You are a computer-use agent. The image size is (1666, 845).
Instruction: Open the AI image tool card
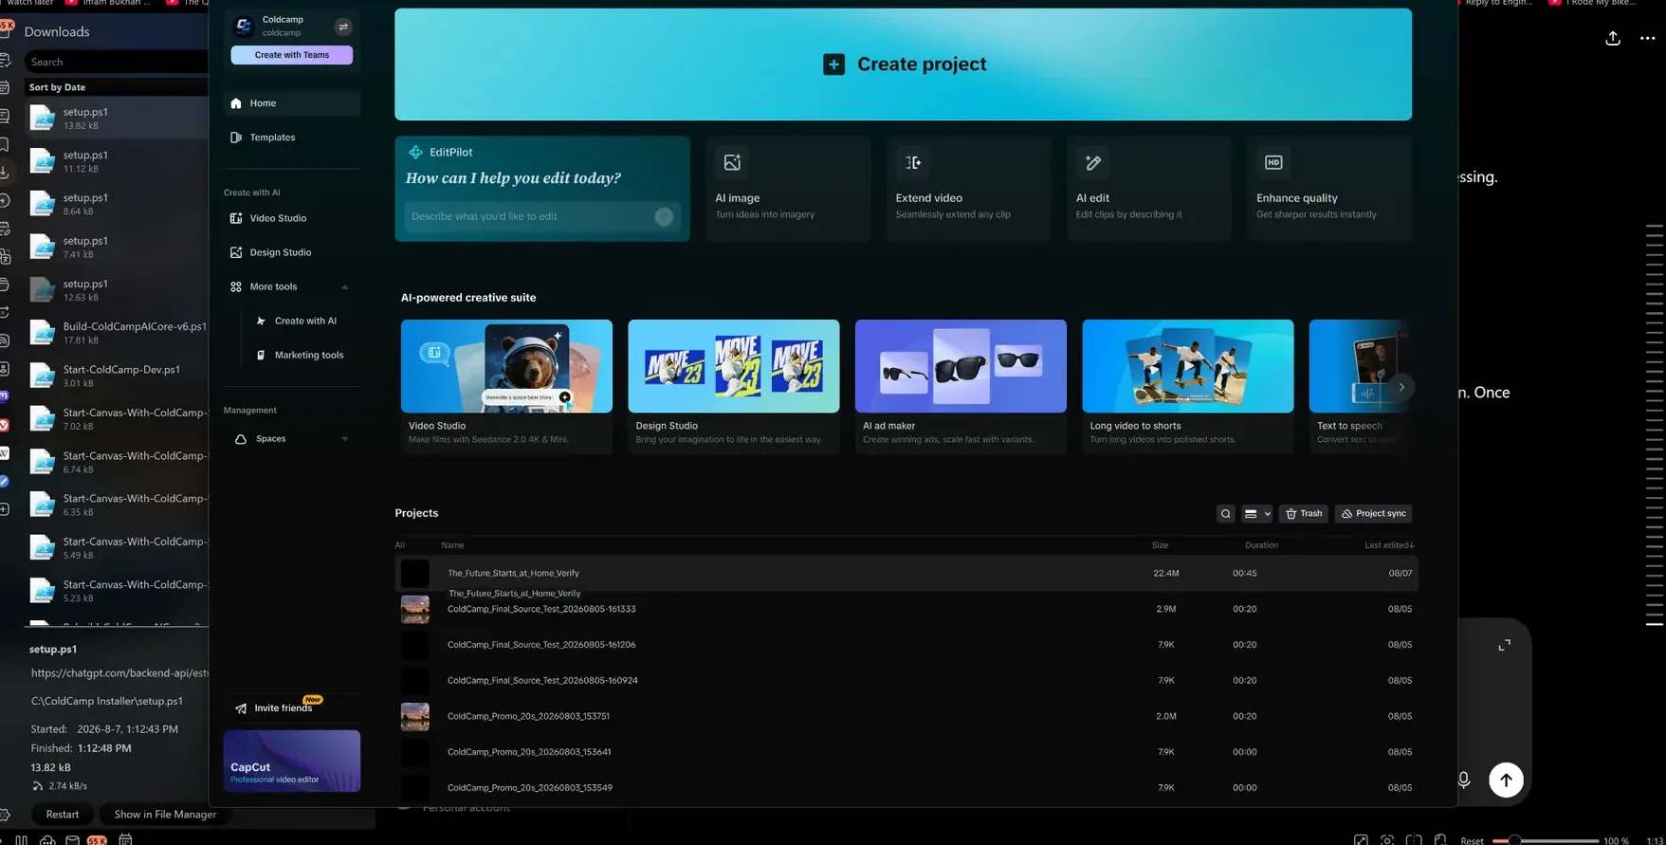coord(788,189)
